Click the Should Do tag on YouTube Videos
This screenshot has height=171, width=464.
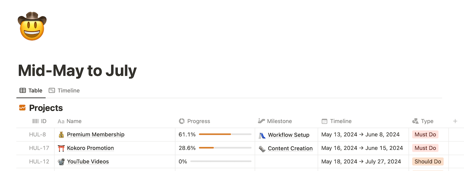point(428,162)
